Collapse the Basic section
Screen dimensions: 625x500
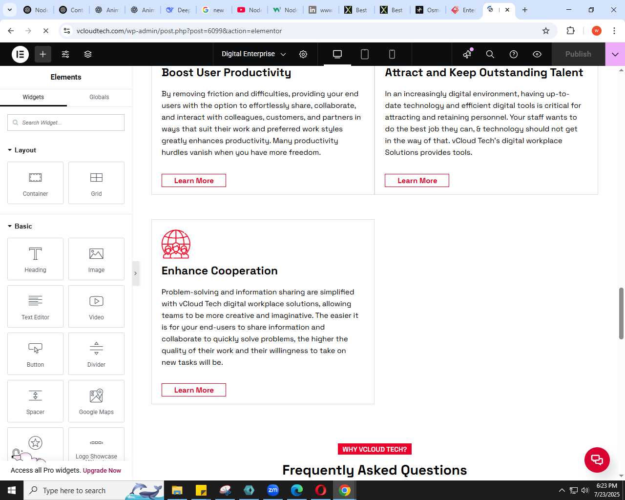coord(20,226)
